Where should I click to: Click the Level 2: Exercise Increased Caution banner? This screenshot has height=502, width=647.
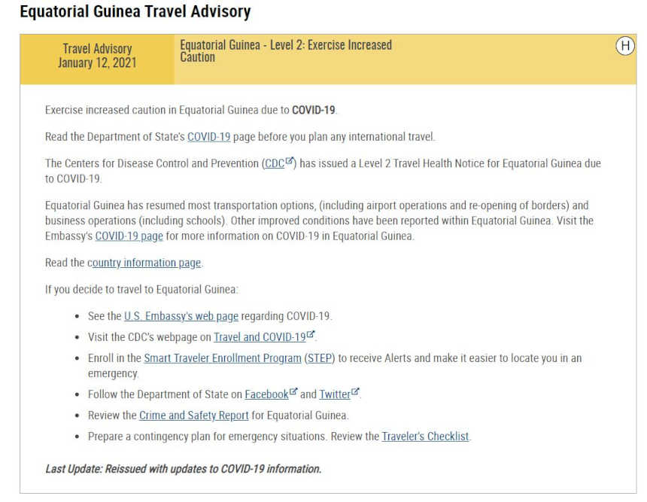[406, 59]
